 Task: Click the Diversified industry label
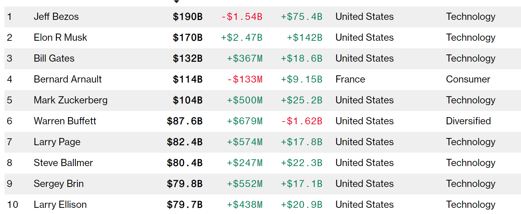pyautogui.click(x=468, y=121)
